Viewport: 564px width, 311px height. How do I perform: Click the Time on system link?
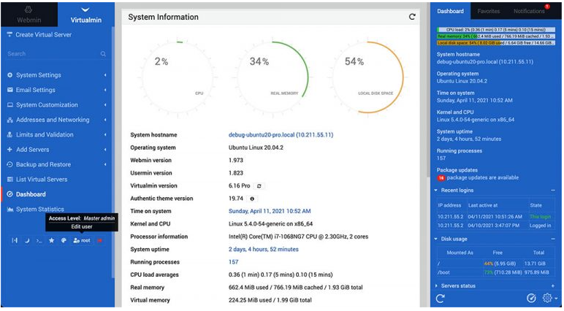270,211
